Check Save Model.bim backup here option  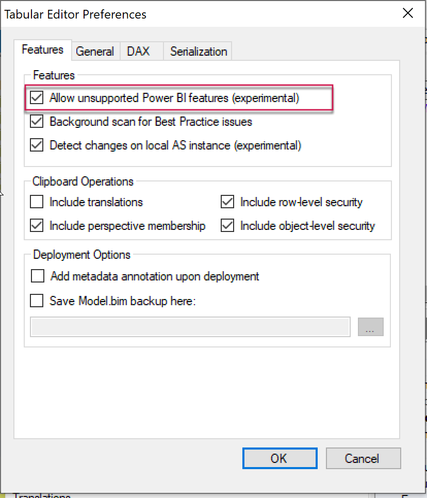point(37,301)
